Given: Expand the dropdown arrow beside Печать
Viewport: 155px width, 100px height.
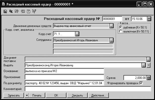Looking at the screenshot, I should [x=27, y=95].
